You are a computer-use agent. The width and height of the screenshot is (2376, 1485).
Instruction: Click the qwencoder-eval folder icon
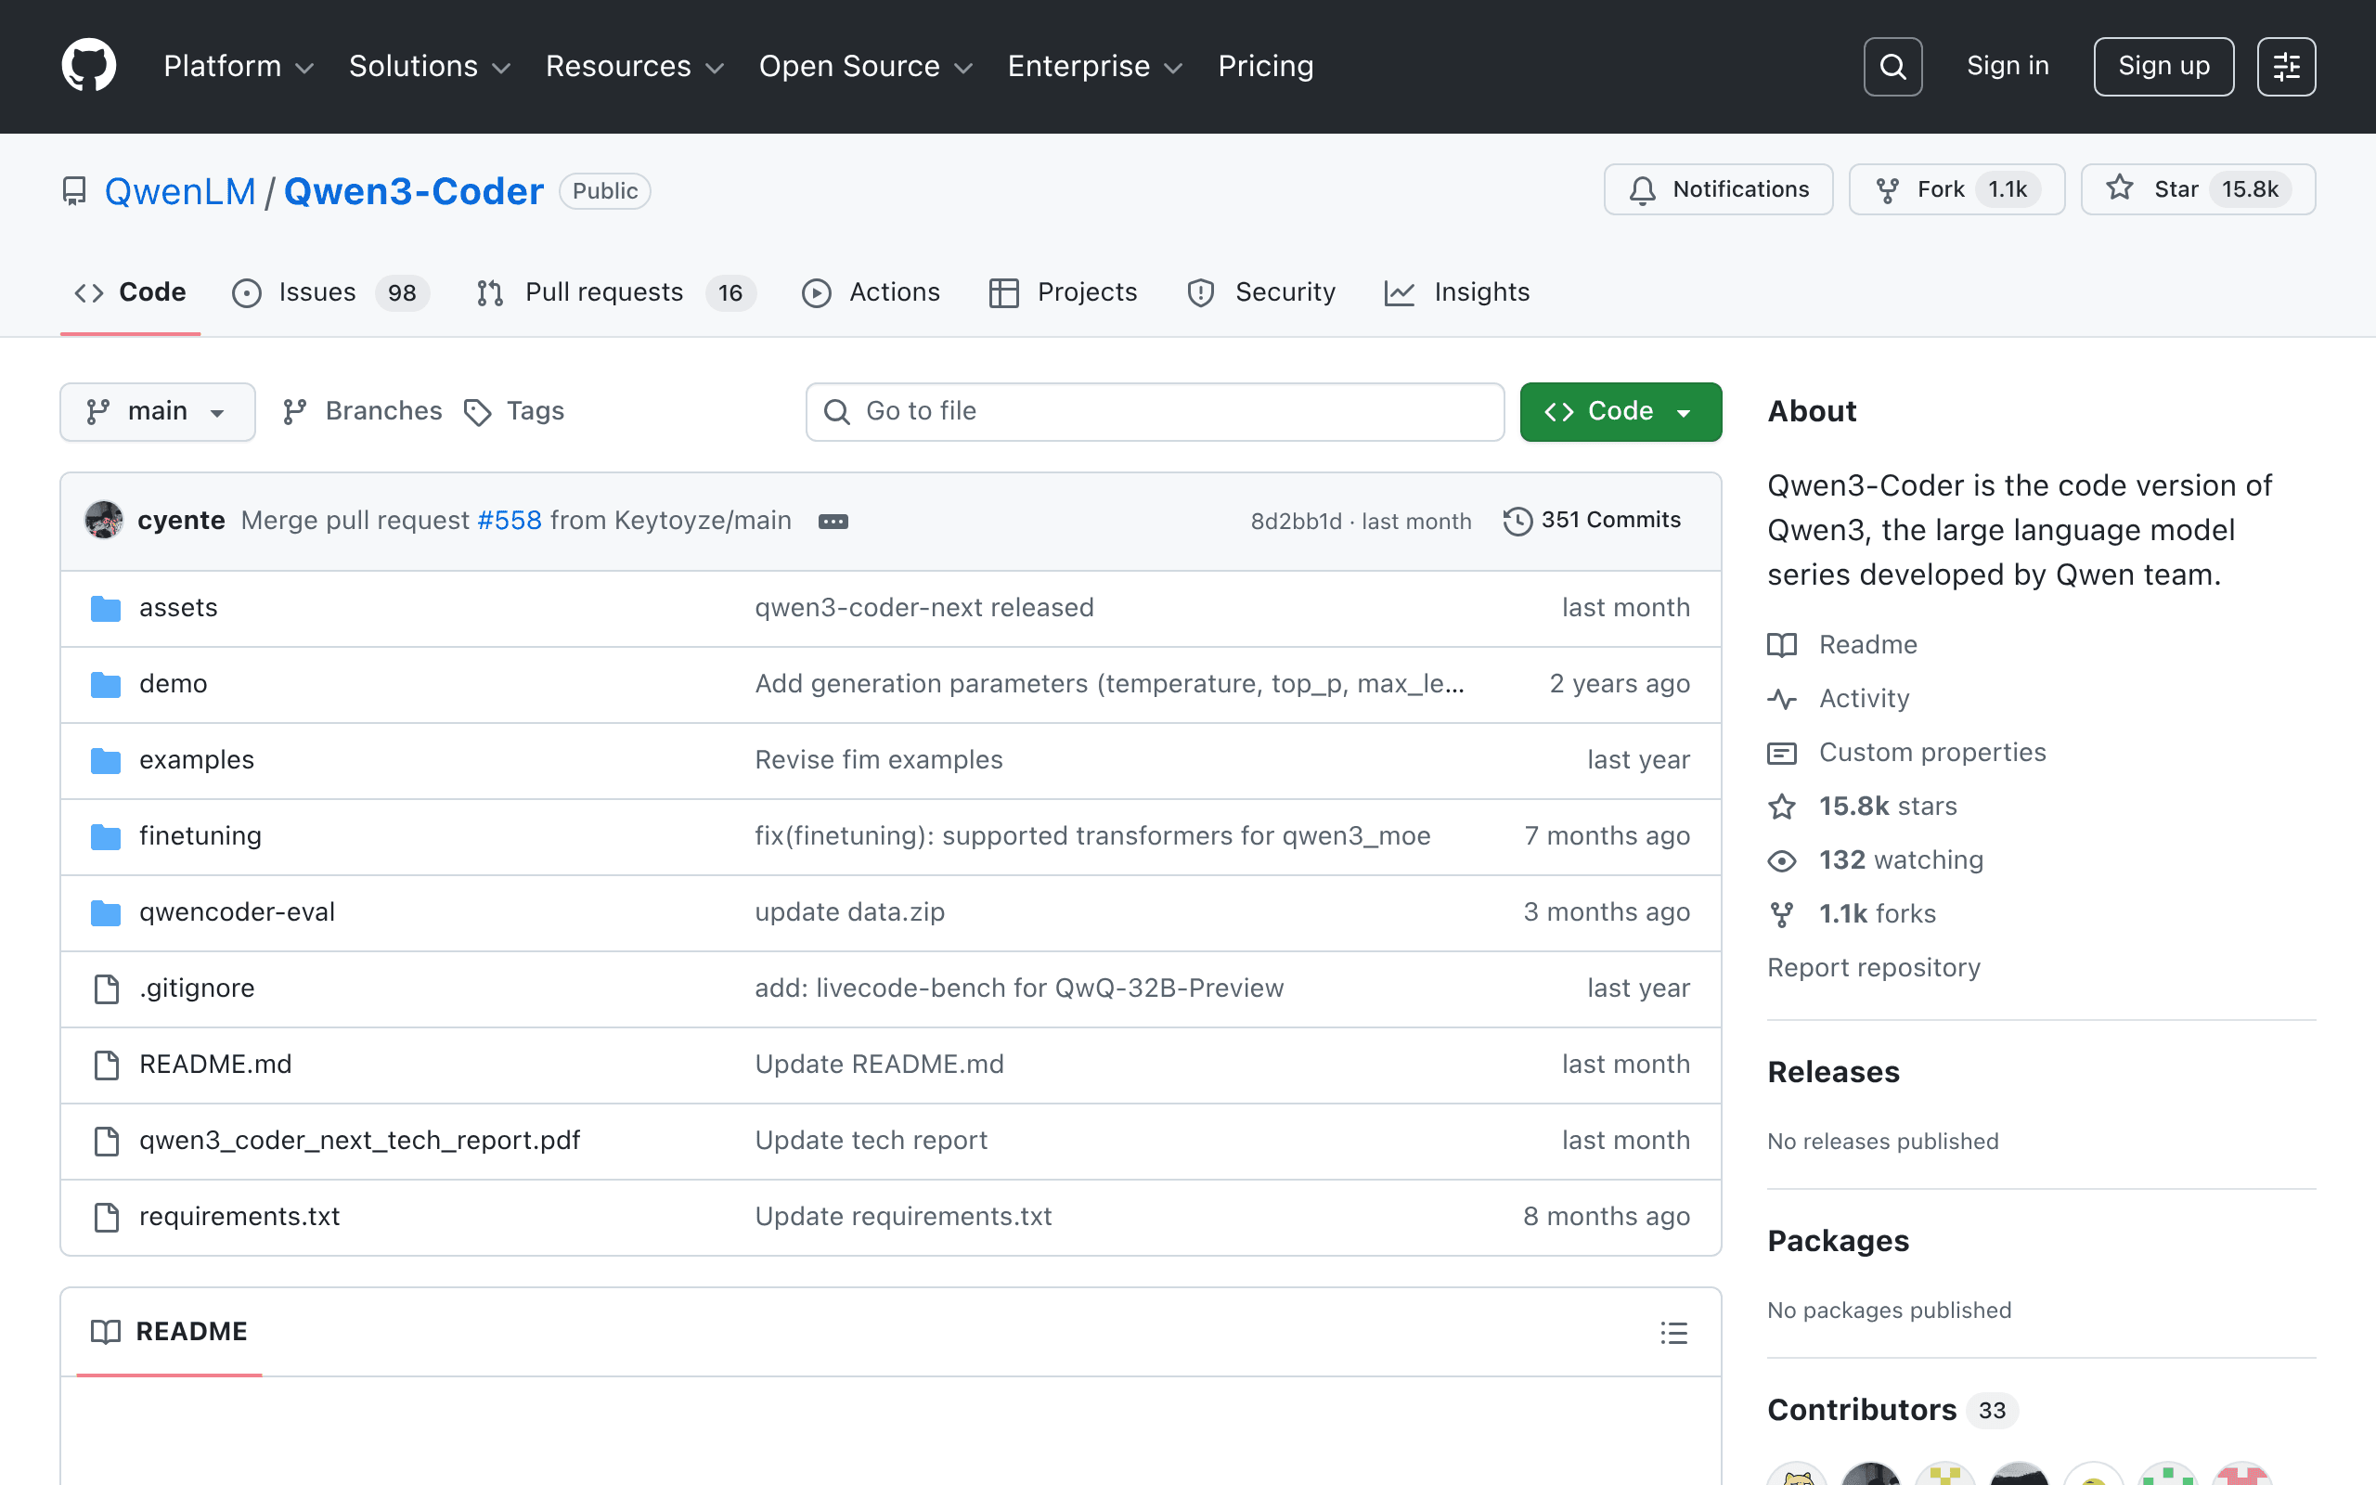tap(105, 912)
